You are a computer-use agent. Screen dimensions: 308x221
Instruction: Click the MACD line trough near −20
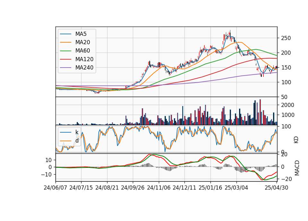coord(262,179)
